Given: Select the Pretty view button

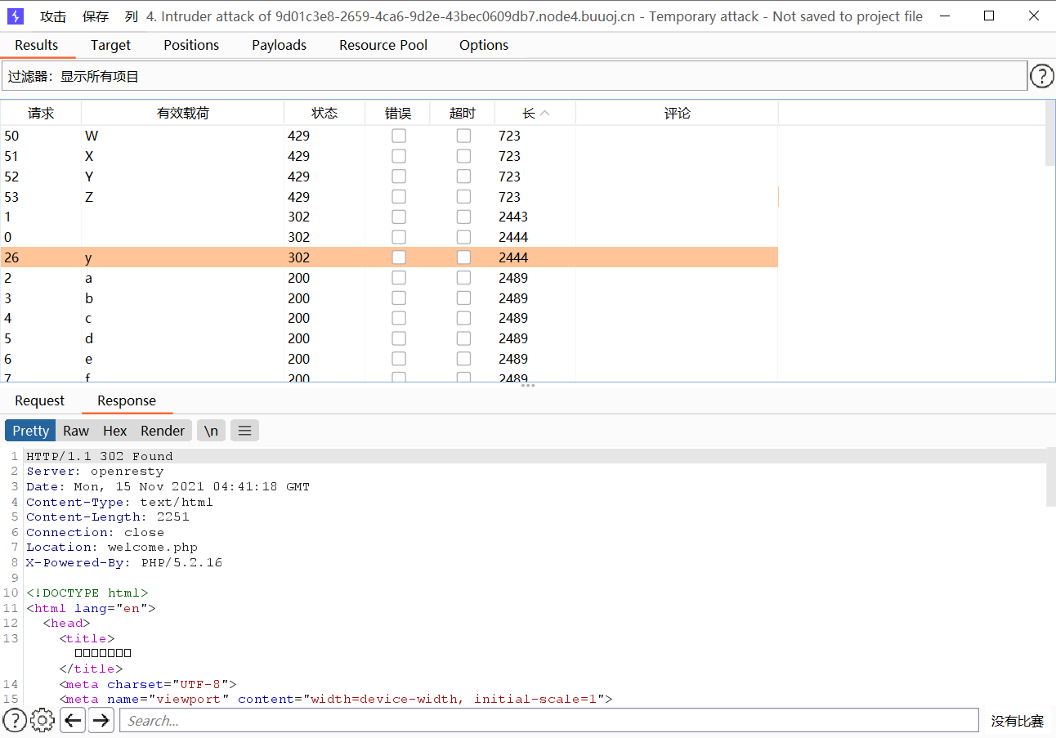Looking at the screenshot, I should 31,431.
